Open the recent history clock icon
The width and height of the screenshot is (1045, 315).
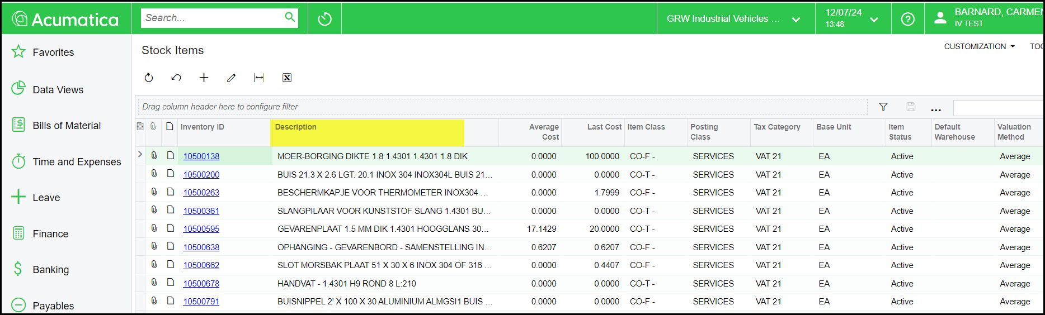coord(324,19)
